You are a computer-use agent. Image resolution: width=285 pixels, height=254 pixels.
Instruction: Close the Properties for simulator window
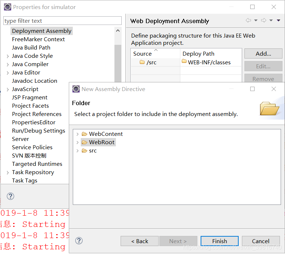(273, 7)
